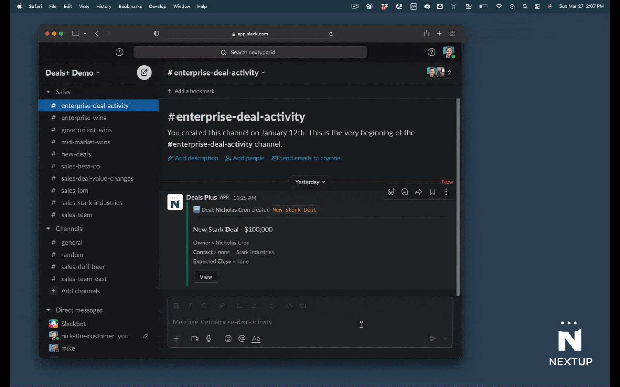Viewport: 620px width, 387px height.
Task: Open Slackbot direct message
Action: pos(99,324)
